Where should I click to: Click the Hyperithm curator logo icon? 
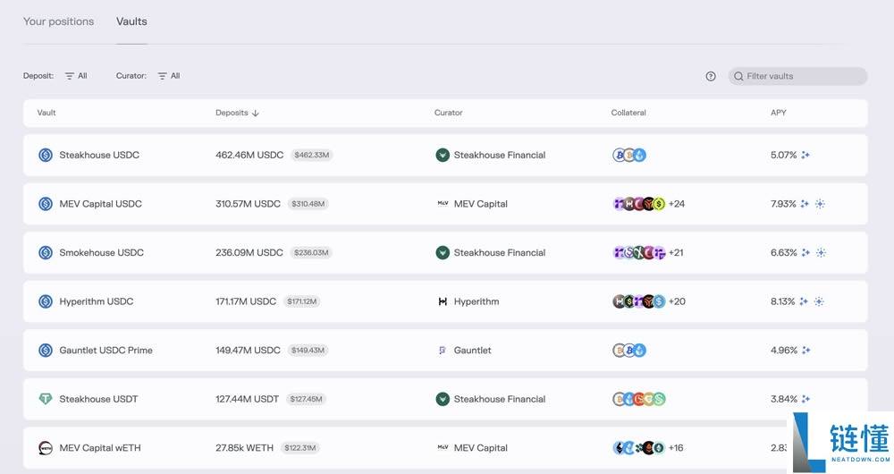click(443, 302)
